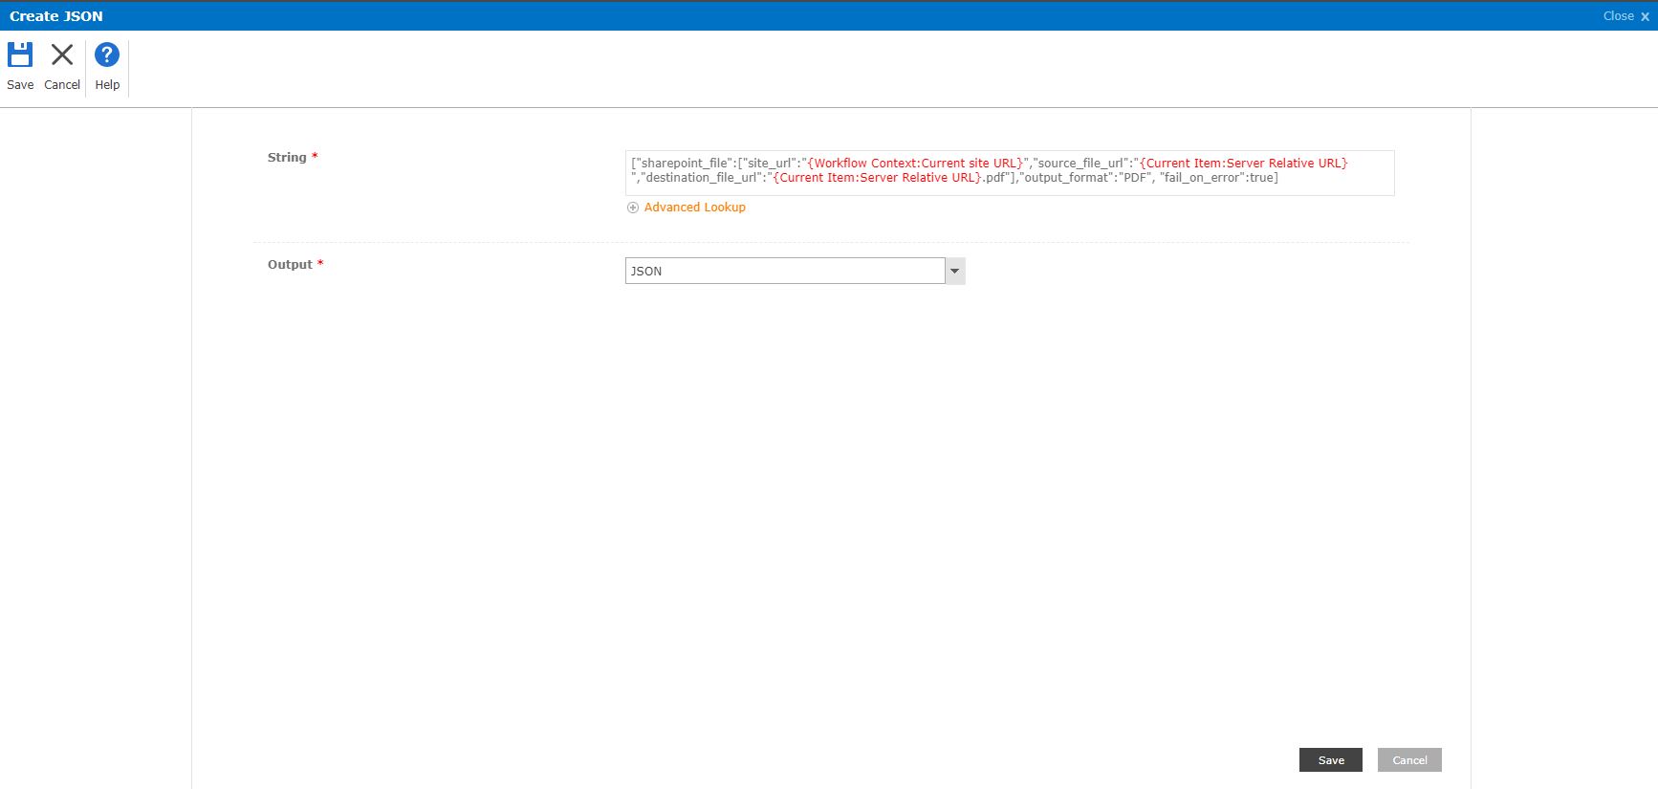Open Help via the question mark icon
1658x789 pixels.
point(107,55)
